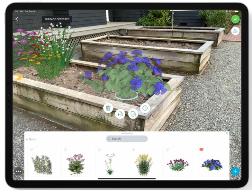Flip the plant with the mirror icon
The height and width of the screenshot is (190, 252).
pos(120,114)
